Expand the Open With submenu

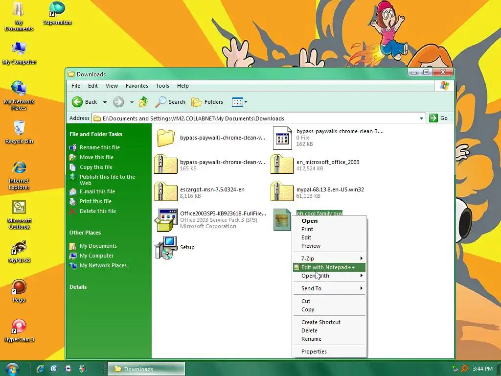point(329,276)
